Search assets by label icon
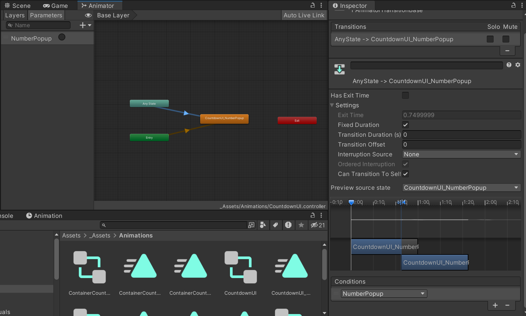 click(x=275, y=225)
